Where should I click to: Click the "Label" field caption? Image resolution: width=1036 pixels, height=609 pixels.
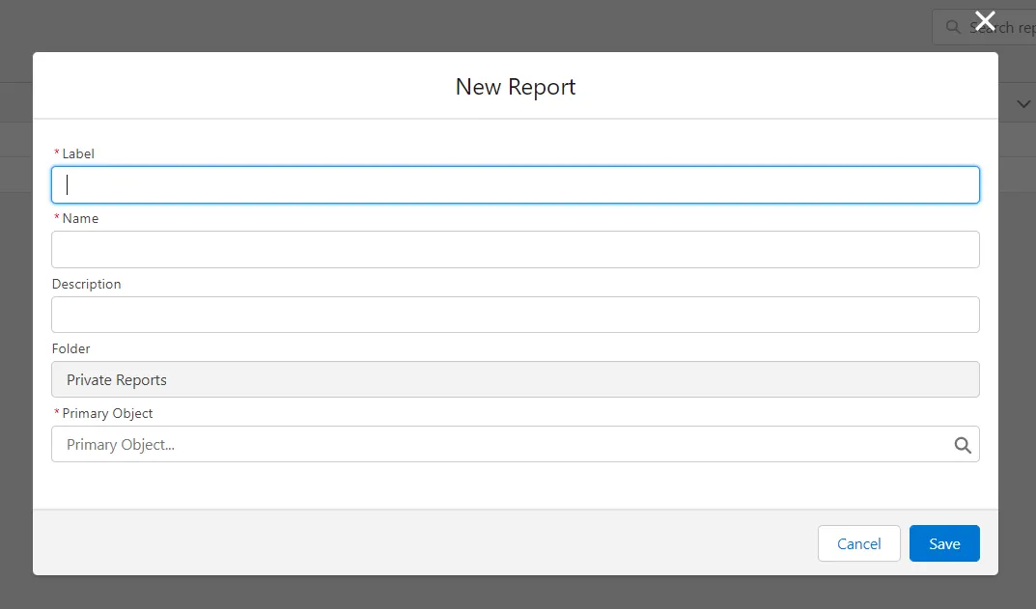coord(78,153)
